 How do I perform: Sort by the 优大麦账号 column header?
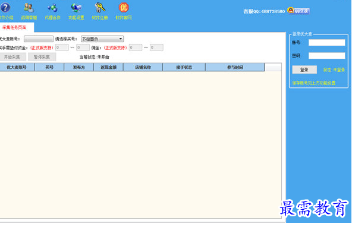coord(17,67)
